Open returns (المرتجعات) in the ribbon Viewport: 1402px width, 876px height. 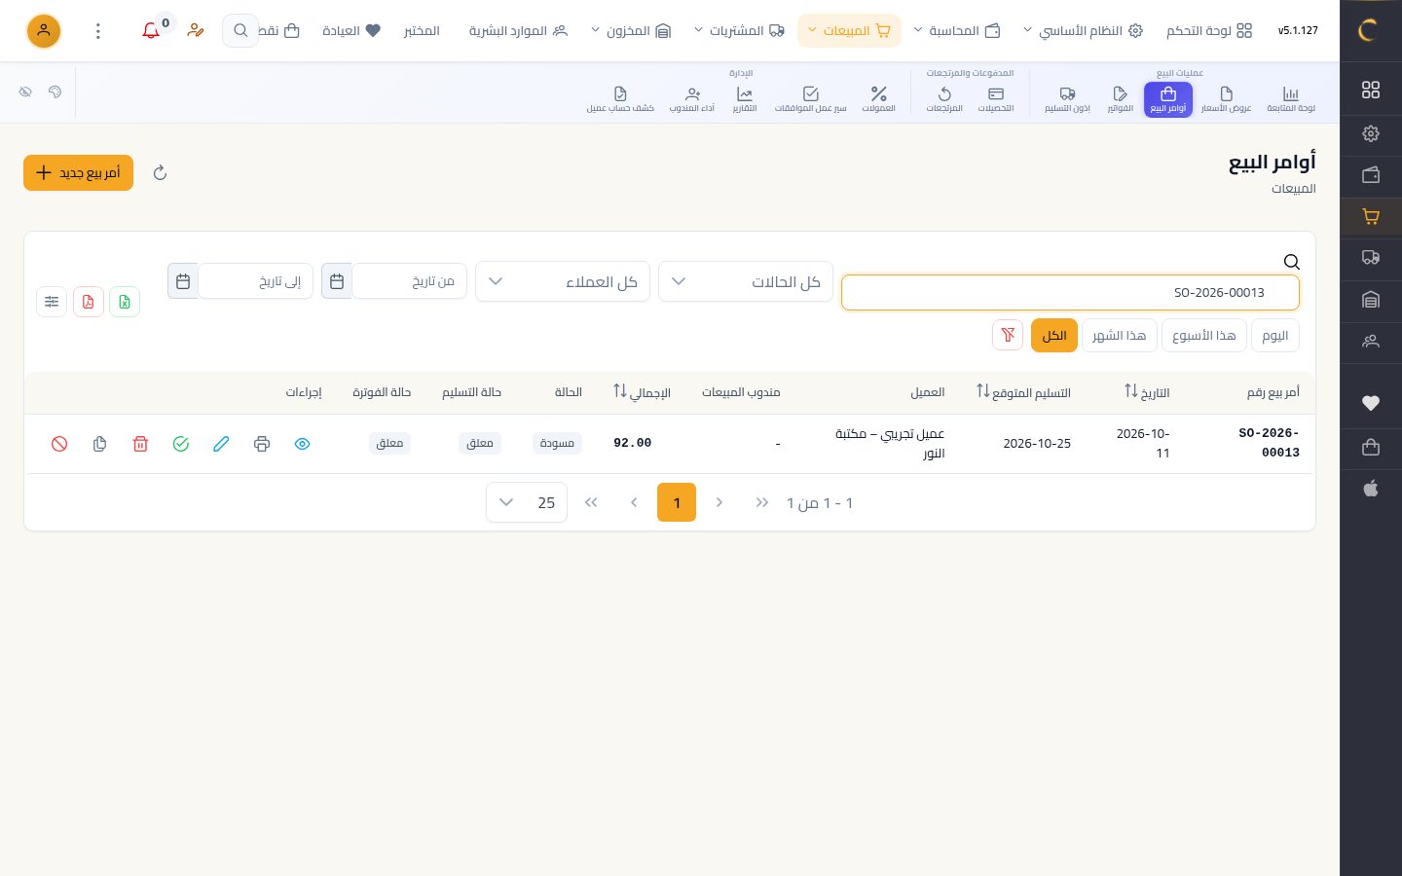click(x=944, y=98)
